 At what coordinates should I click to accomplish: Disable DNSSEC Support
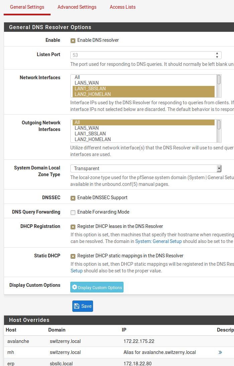(73, 198)
